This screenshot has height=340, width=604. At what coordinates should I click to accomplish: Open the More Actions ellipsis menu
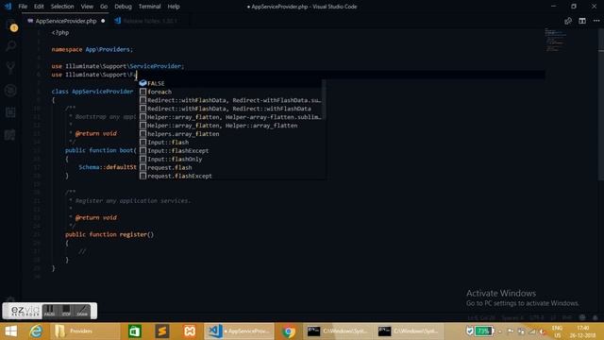click(x=596, y=21)
